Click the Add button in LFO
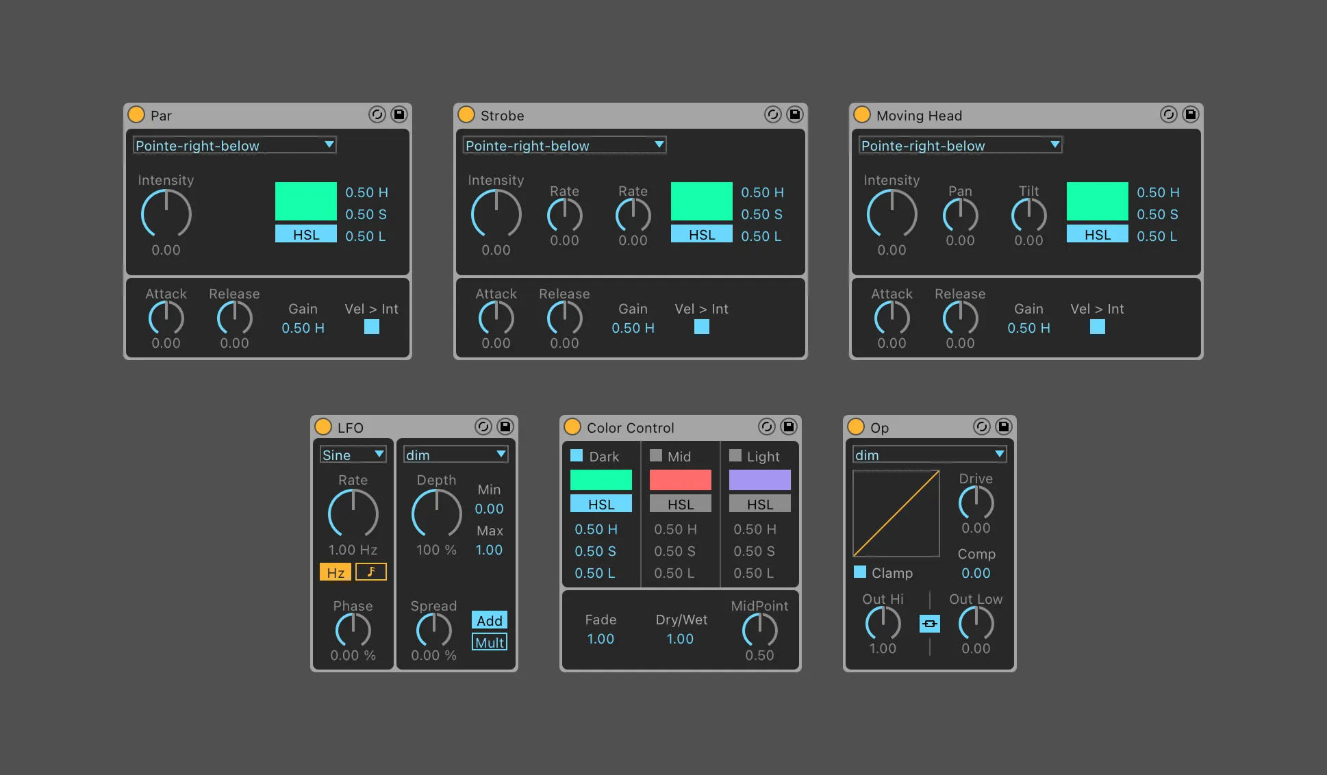Image resolution: width=1327 pixels, height=775 pixels. point(490,620)
